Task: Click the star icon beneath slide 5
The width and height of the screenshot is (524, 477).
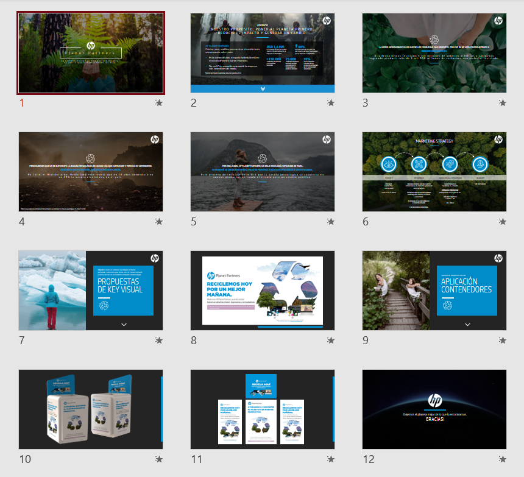Action: coord(331,222)
